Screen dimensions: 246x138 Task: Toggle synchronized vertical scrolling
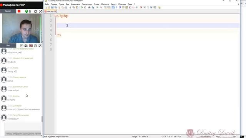click(x=105, y=7)
